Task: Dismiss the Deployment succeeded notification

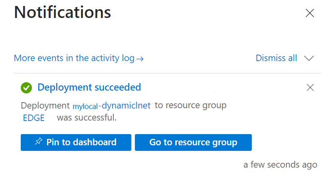Action: 310,87
